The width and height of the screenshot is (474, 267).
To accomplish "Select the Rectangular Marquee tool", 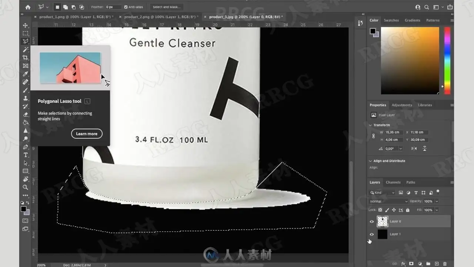I will 26,33.
